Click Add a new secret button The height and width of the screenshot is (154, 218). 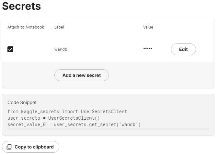point(82,75)
